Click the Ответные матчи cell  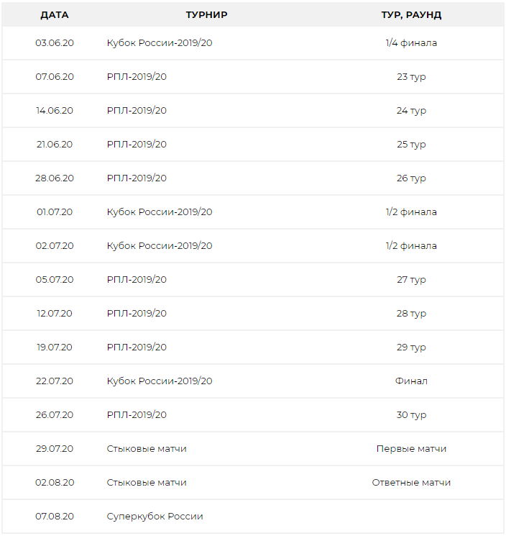411,482
